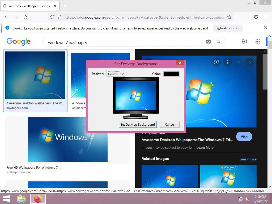Screen dimensions: 272x204
Task: Open the tracking protection shield icon
Action: tap(52, 17)
